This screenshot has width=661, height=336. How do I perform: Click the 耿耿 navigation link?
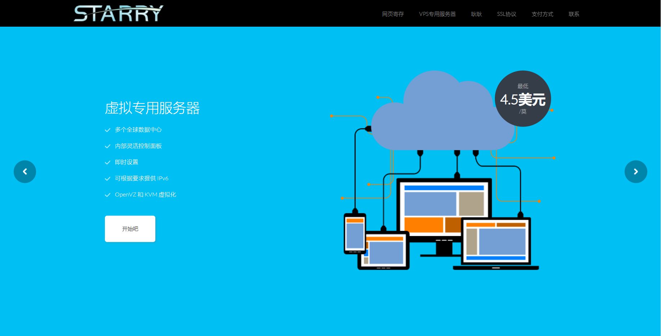point(476,14)
